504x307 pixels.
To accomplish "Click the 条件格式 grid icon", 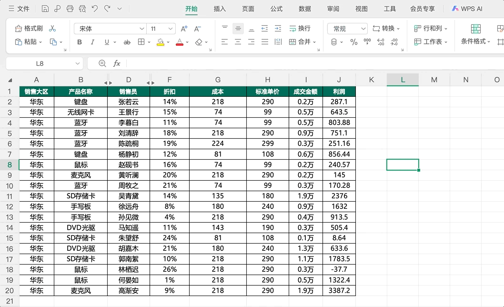I will coord(476,29).
